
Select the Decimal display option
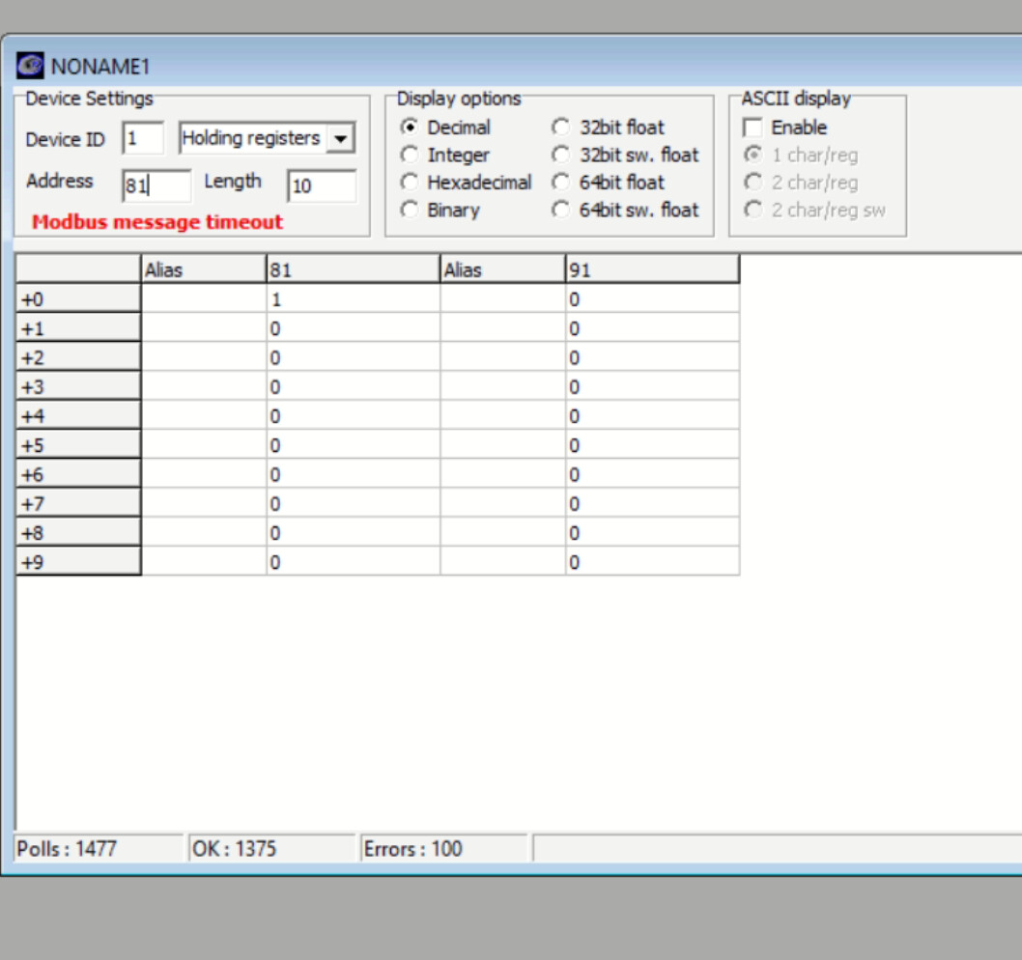[410, 127]
